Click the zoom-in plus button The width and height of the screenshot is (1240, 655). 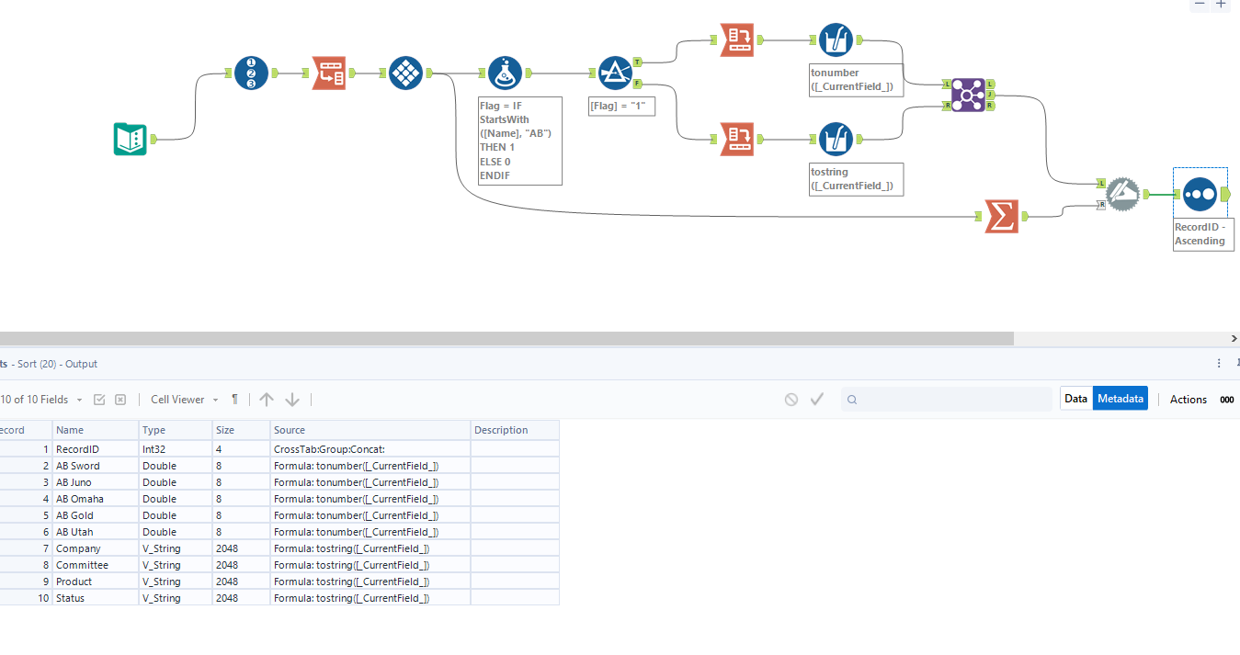pos(1223,6)
